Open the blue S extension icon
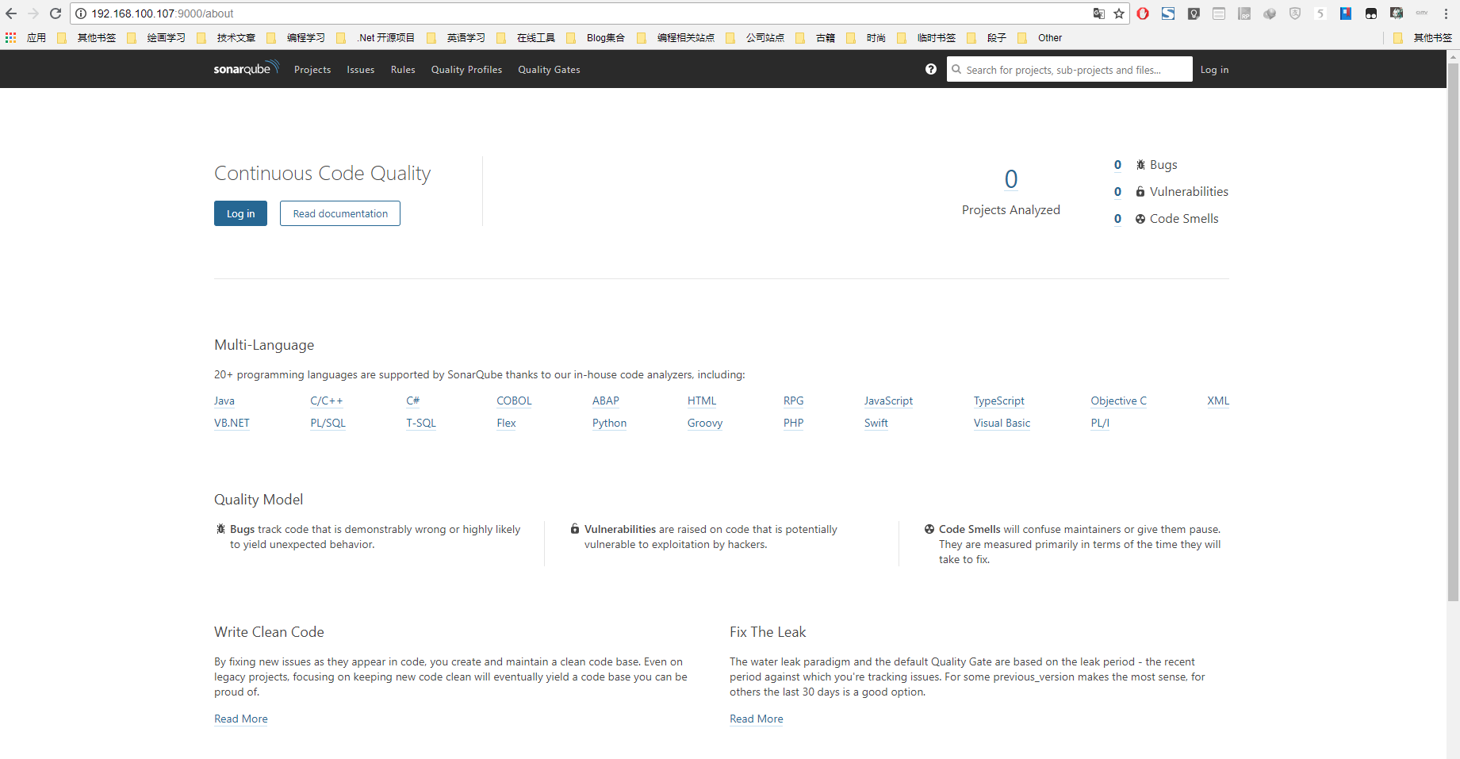 tap(1168, 13)
